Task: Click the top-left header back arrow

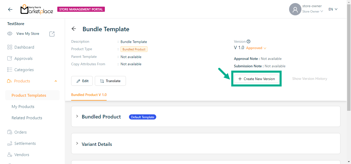Action: 10,9
